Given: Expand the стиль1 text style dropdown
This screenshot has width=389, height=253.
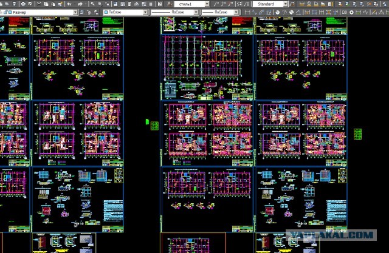Looking at the screenshot, I should pyautogui.click(x=207, y=4).
